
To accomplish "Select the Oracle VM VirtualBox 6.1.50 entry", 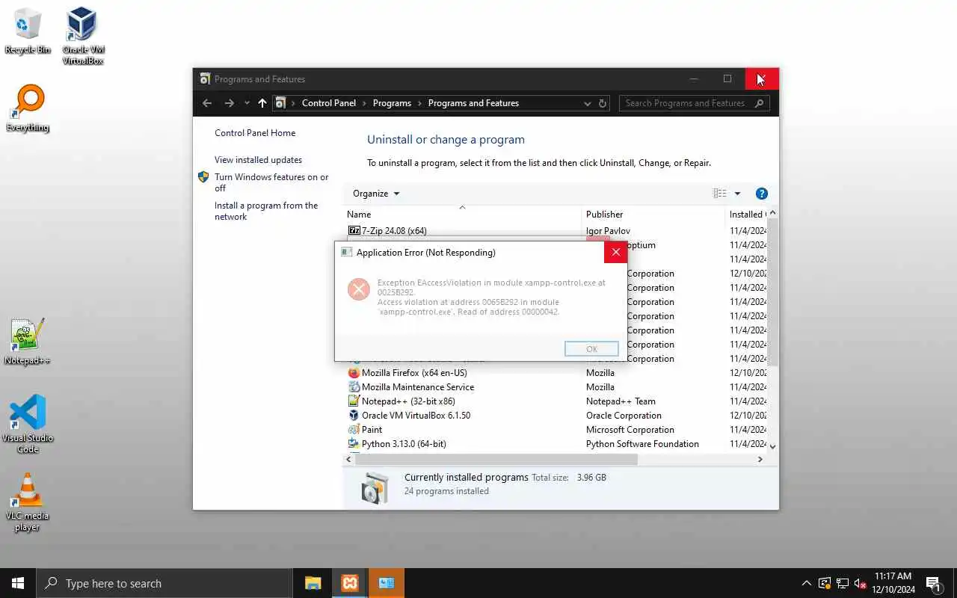I will click(x=409, y=416).
